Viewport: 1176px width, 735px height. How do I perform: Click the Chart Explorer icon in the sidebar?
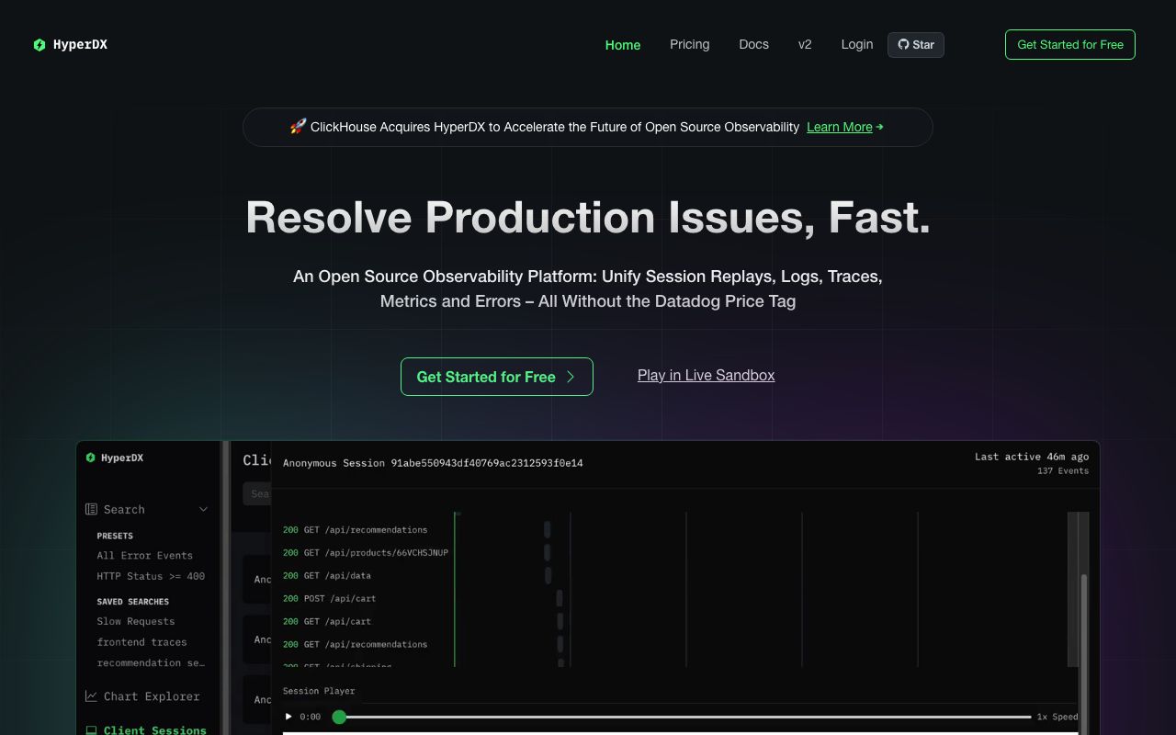(x=91, y=696)
